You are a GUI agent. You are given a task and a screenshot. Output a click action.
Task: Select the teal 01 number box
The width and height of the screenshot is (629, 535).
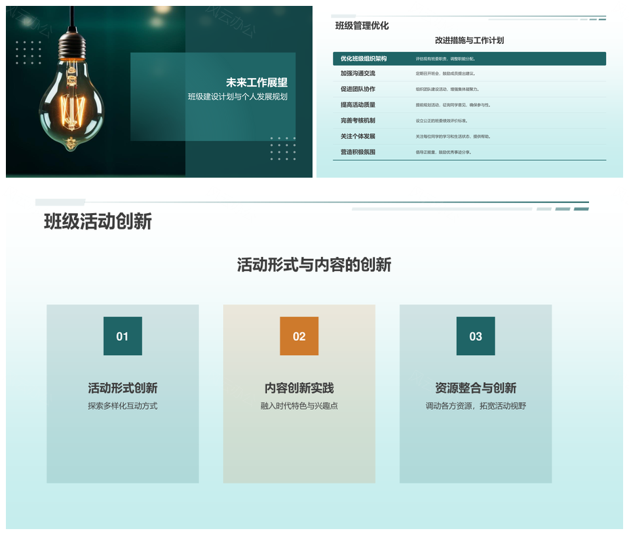123,336
